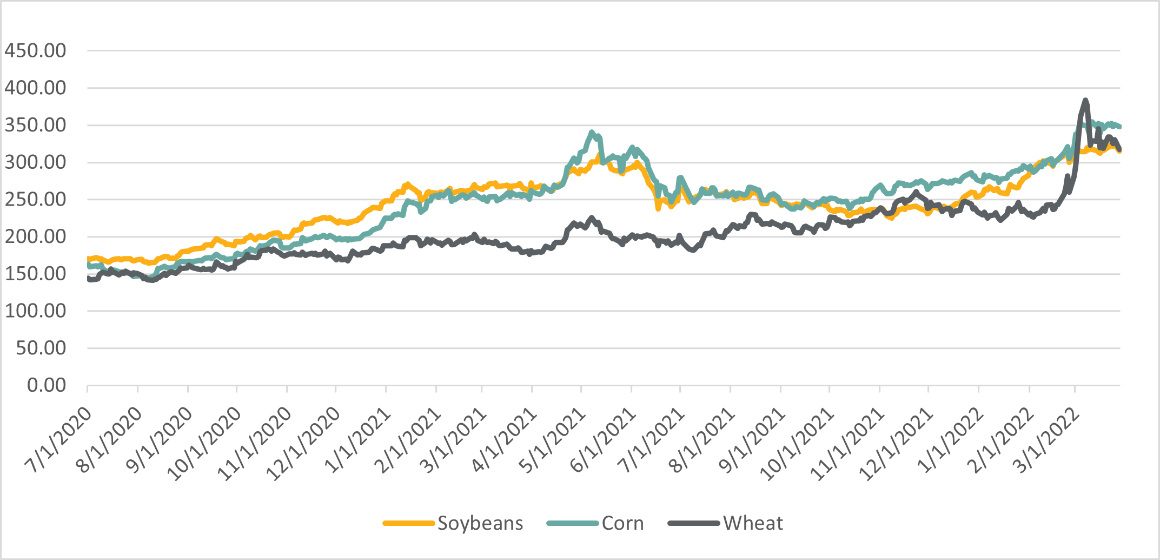The width and height of the screenshot is (1160, 560).
Task: Select the dark gray Wheat legend swatch
Action: [x=694, y=524]
